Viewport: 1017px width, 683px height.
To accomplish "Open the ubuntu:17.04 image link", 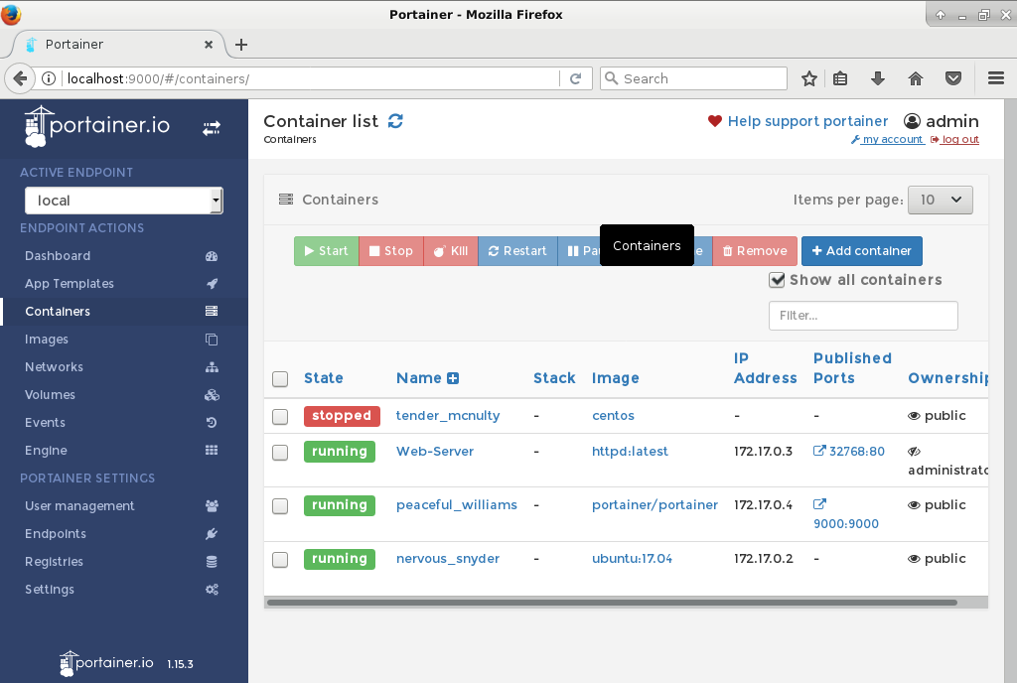I will pos(632,559).
